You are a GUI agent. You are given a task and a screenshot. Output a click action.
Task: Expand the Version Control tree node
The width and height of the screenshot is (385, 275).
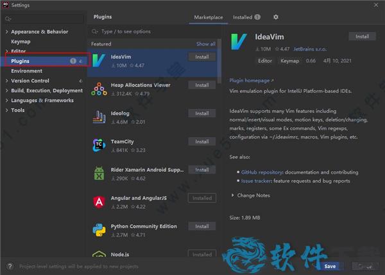[x=7, y=81]
